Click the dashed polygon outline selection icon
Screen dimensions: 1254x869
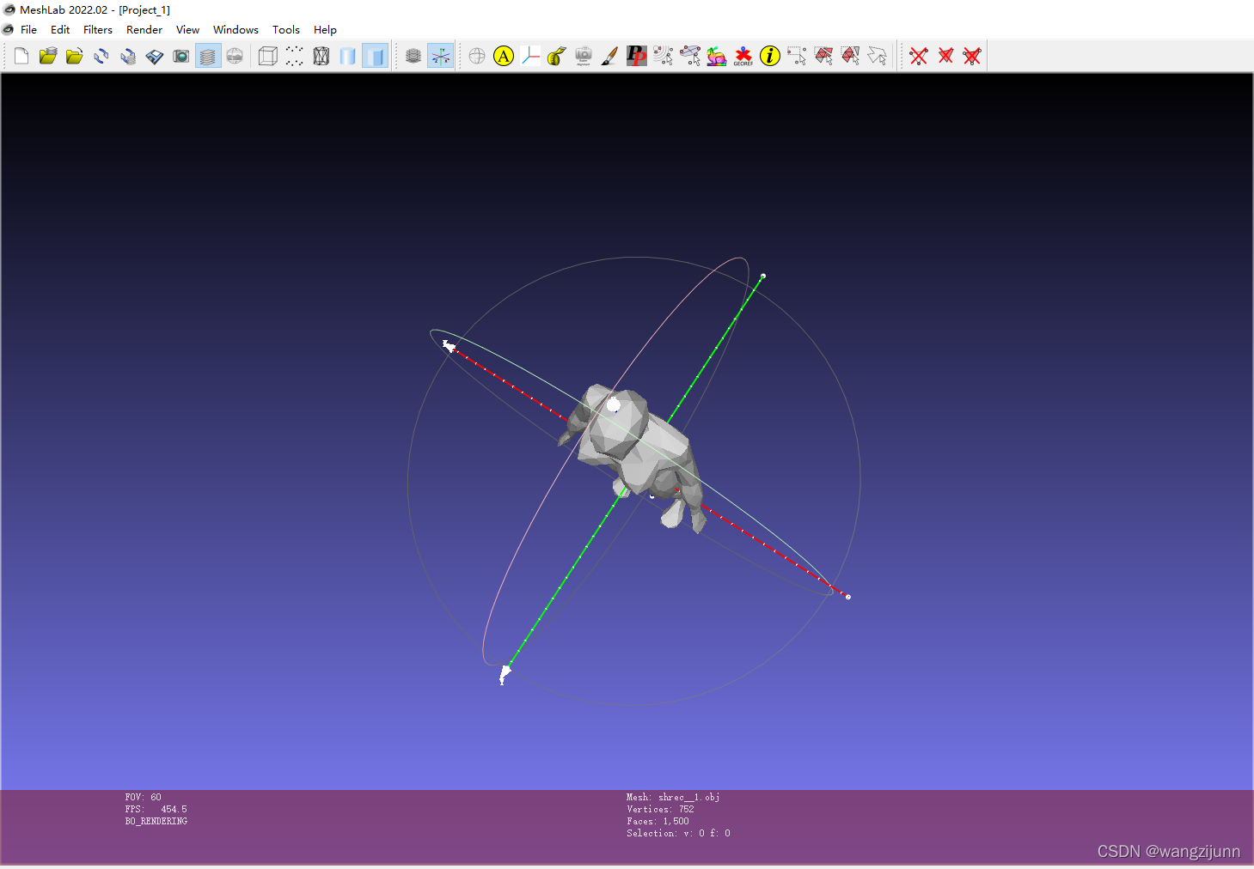click(x=877, y=56)
